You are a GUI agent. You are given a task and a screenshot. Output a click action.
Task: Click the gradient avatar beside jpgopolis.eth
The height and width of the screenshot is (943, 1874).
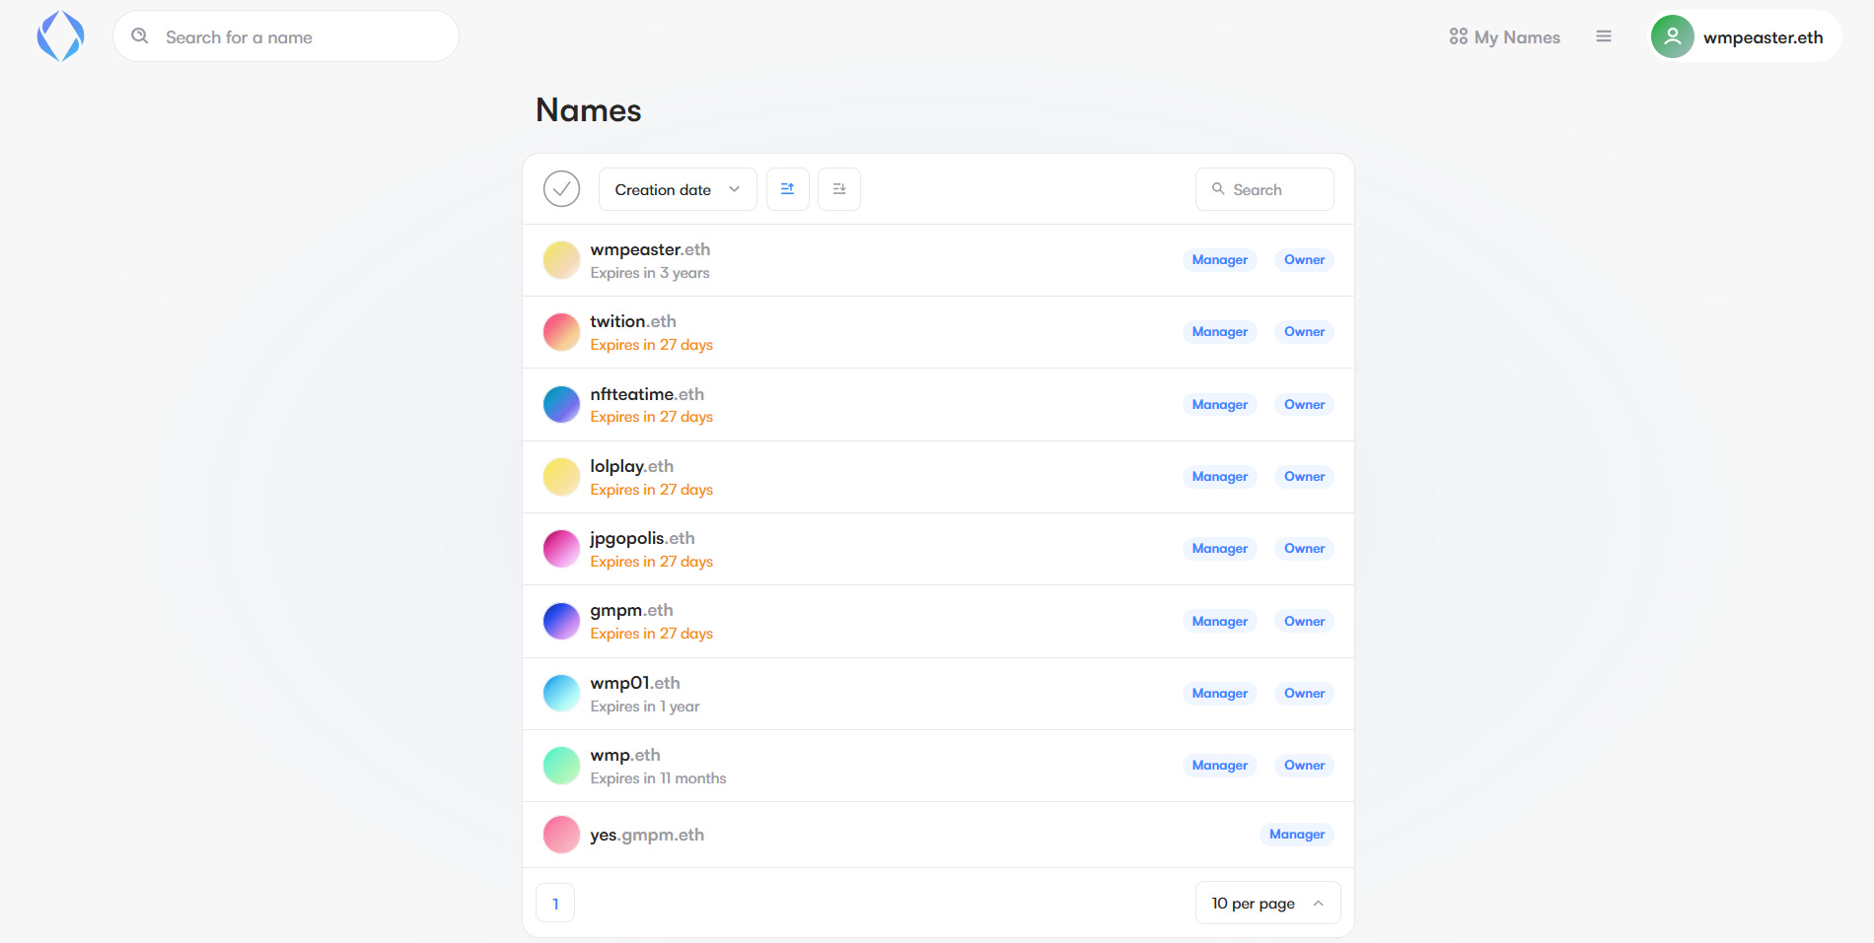pyautogui.click(x=561, y=548)
